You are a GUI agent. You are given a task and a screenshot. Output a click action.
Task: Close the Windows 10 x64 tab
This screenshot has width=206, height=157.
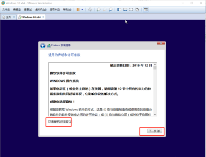tap(43, 17)
